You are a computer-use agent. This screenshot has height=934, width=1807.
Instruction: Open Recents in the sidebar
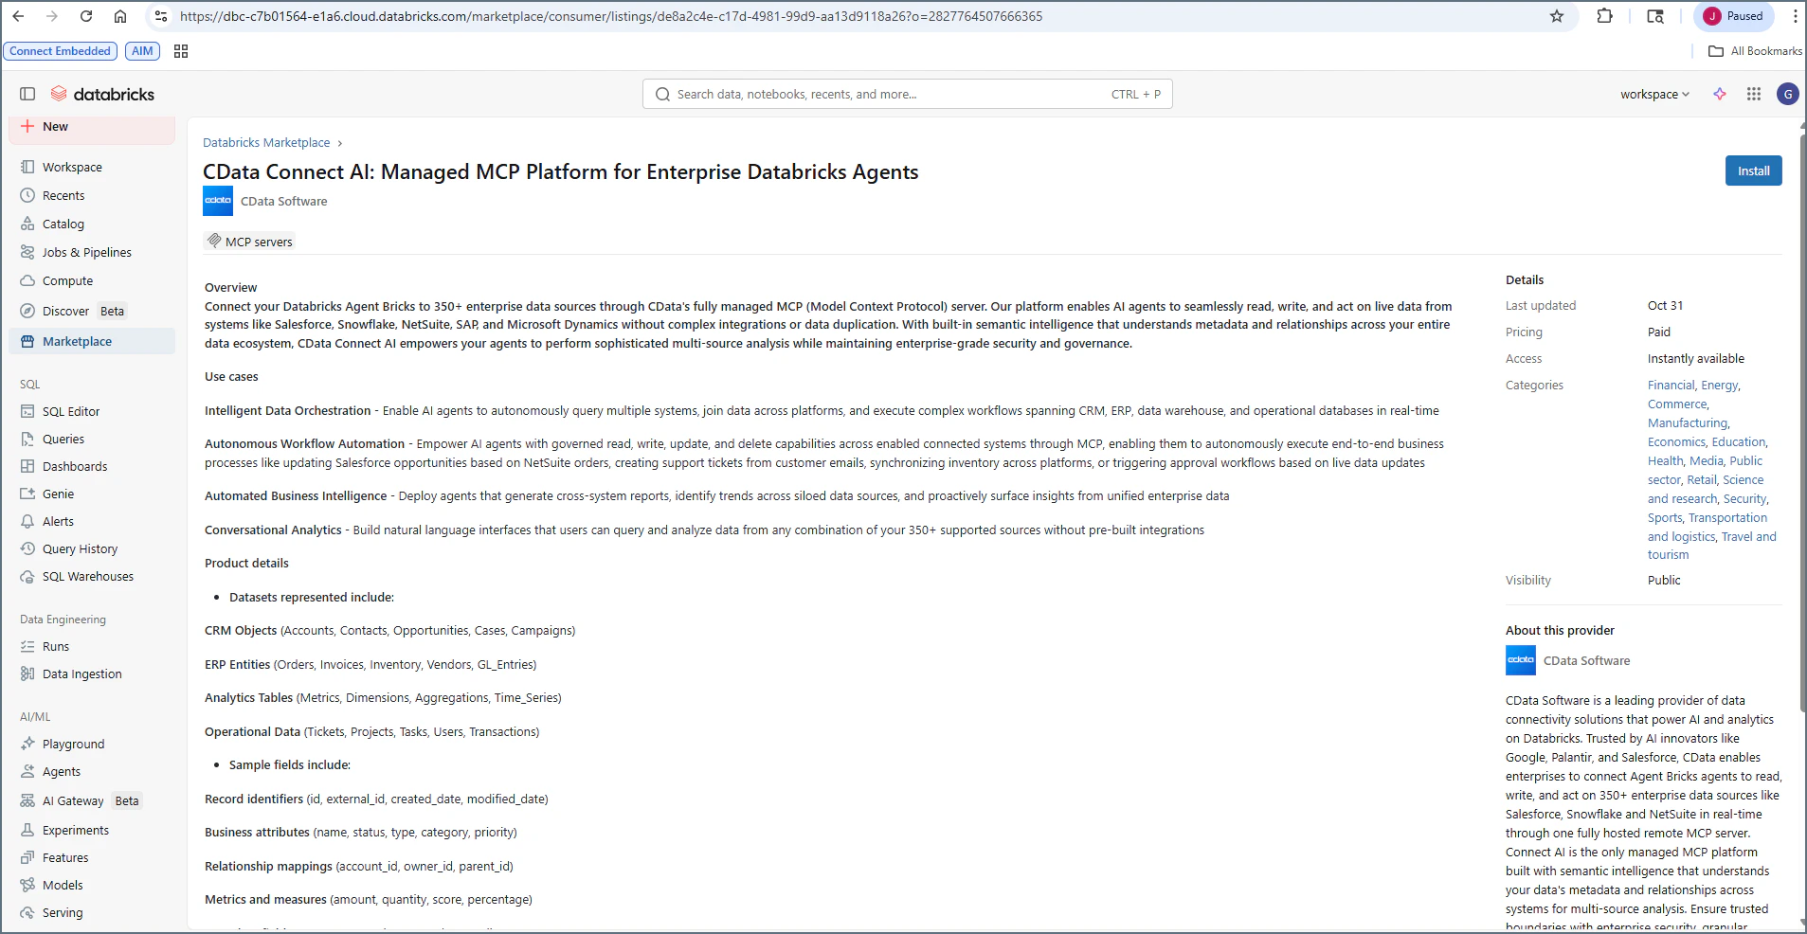pyautogui.click(x=92, y=195)
